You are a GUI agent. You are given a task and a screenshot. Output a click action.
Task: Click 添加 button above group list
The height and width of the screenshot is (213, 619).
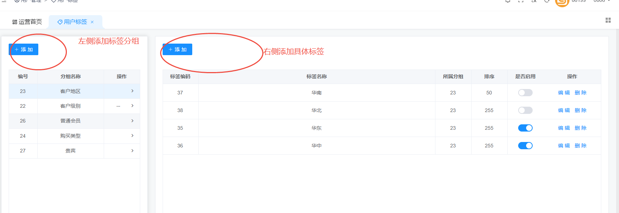[x=23, y=49]
